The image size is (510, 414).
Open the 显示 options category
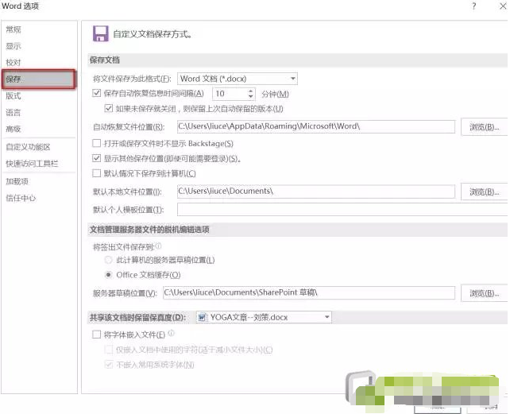(x=14, y=46)
